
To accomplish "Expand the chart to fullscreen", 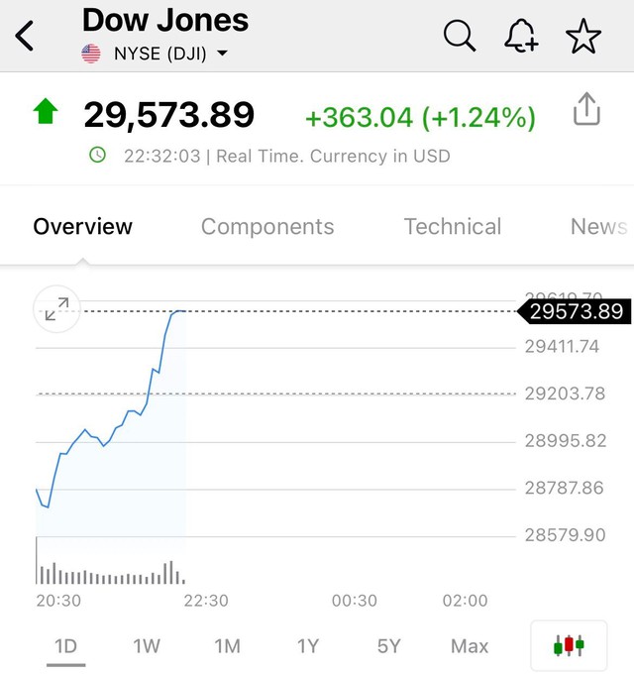I will 56,308.
